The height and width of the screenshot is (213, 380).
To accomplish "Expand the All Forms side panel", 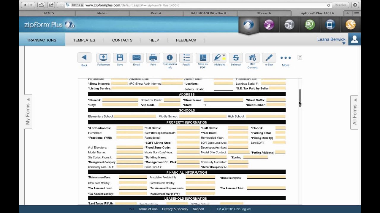I will click(354, 112).
